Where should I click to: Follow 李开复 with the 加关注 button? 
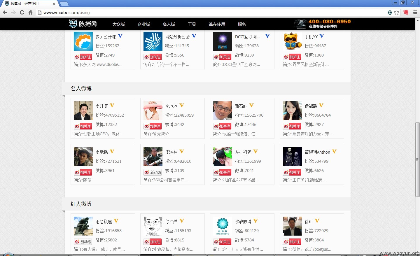point(83,126)
